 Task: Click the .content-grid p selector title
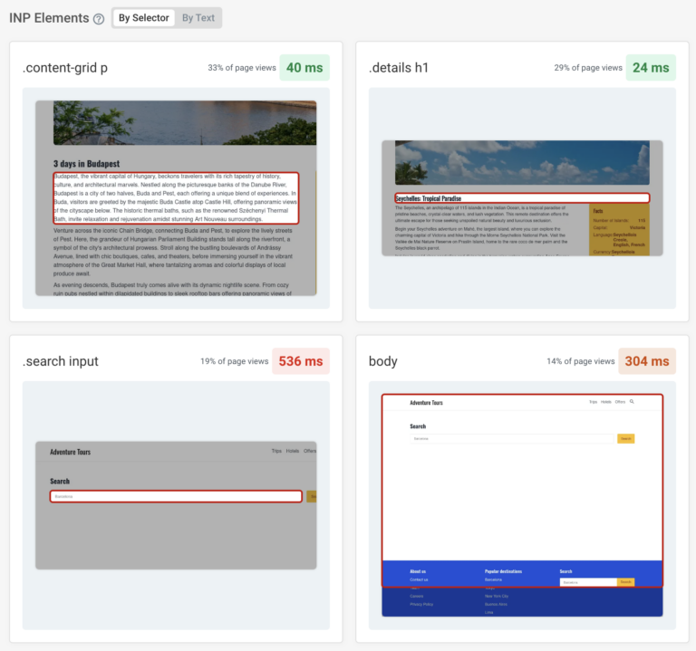click(x=65, y=68)
